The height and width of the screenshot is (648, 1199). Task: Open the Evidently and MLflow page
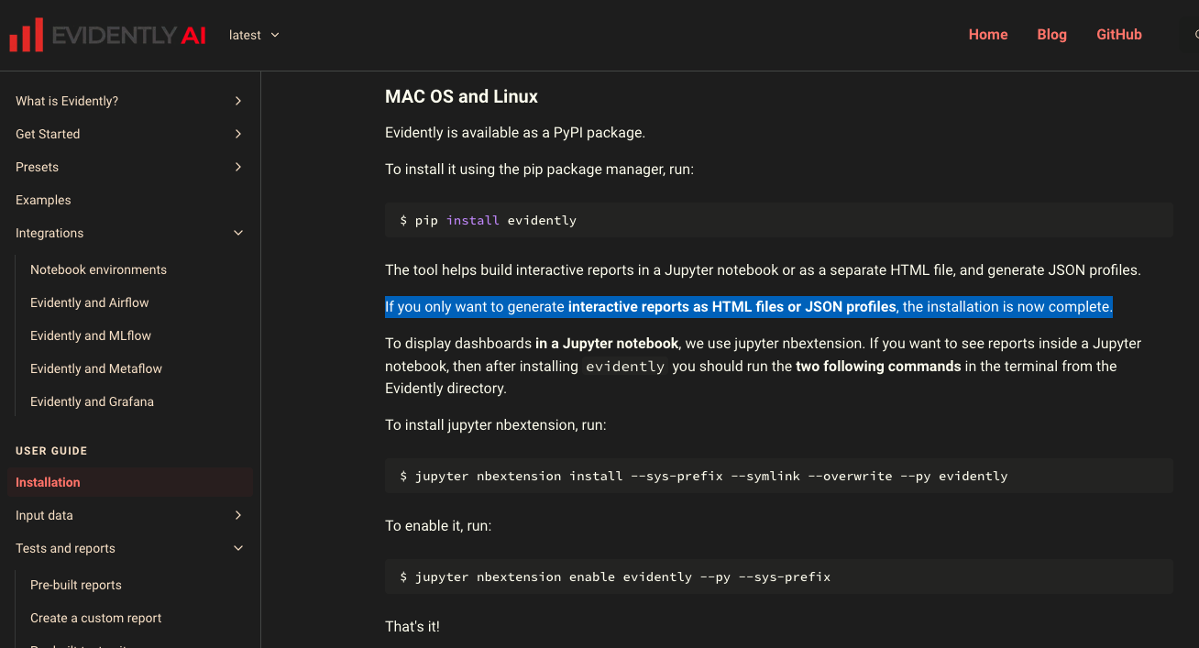91,335
